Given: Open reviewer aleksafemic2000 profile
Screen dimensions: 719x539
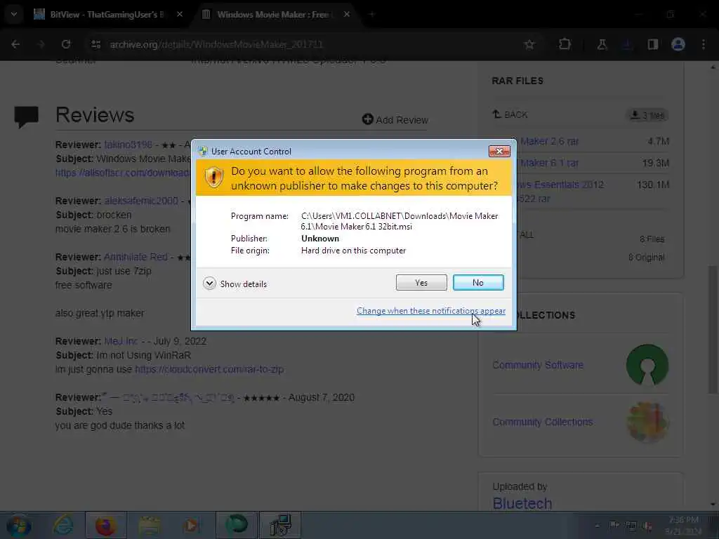Looking at the screenshot, I should click(x=141, y=201).
